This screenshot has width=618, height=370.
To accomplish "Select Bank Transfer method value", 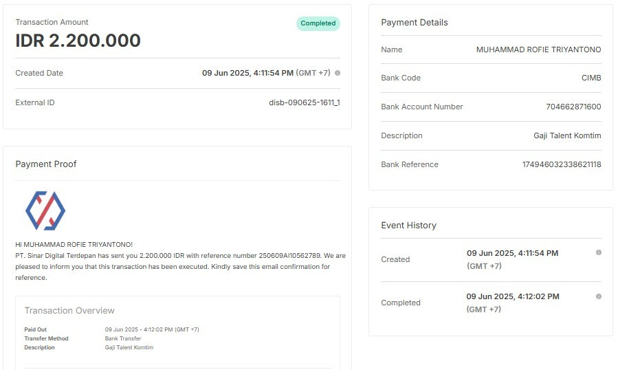I will point(123,338).
